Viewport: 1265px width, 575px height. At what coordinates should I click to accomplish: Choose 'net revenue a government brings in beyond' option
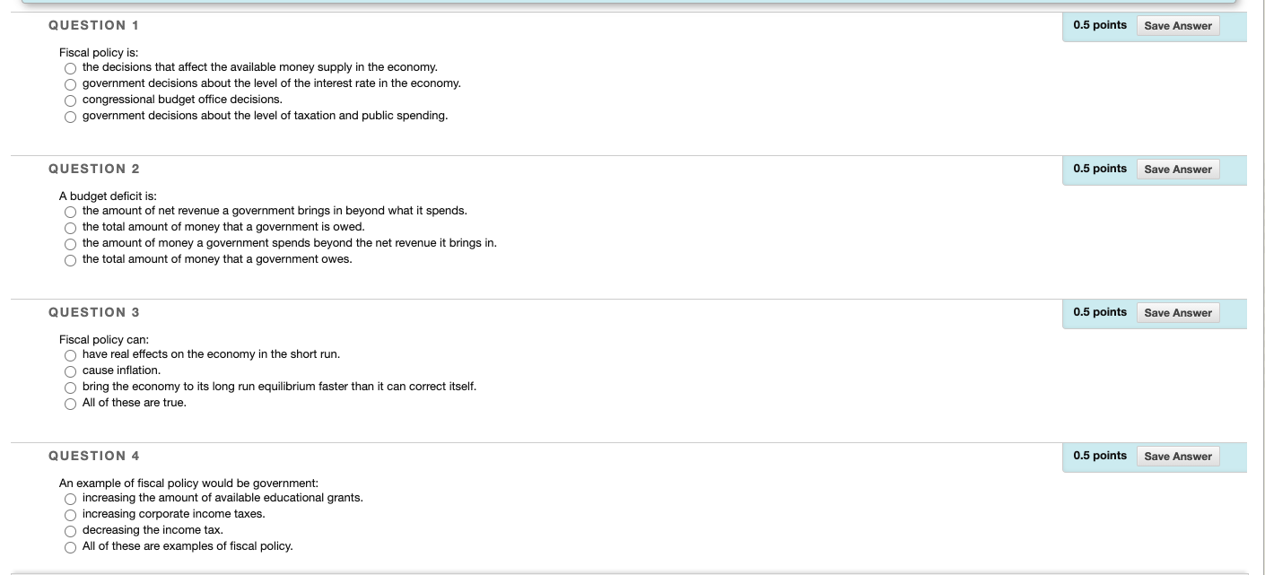70,212
